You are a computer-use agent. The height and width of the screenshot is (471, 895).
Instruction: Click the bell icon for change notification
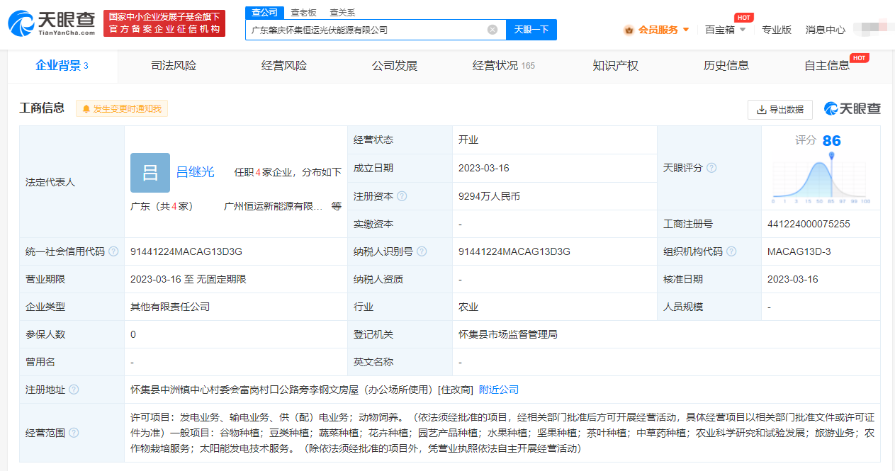(x=86, y=109)
